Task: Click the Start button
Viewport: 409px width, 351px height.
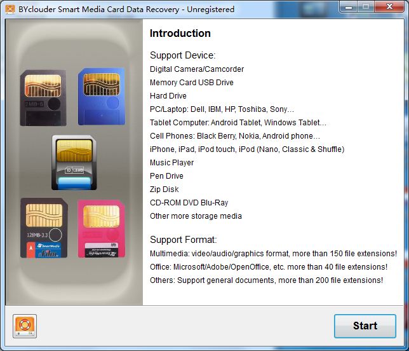Action: tap(365, 326)
